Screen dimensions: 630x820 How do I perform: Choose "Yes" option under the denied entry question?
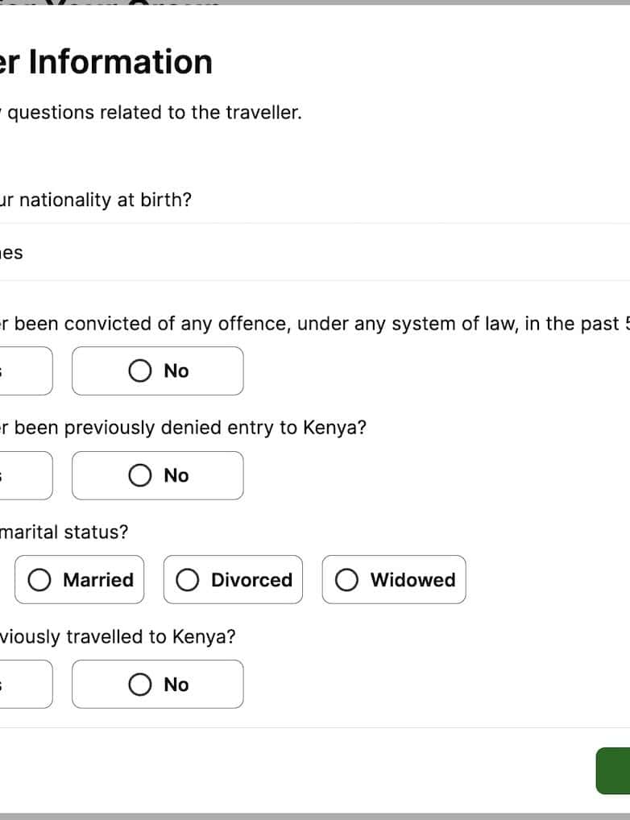pos(24,476)
